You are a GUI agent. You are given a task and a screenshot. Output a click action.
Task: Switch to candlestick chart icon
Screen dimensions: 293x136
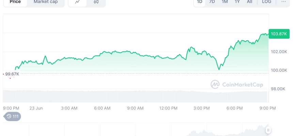(96, 2)
